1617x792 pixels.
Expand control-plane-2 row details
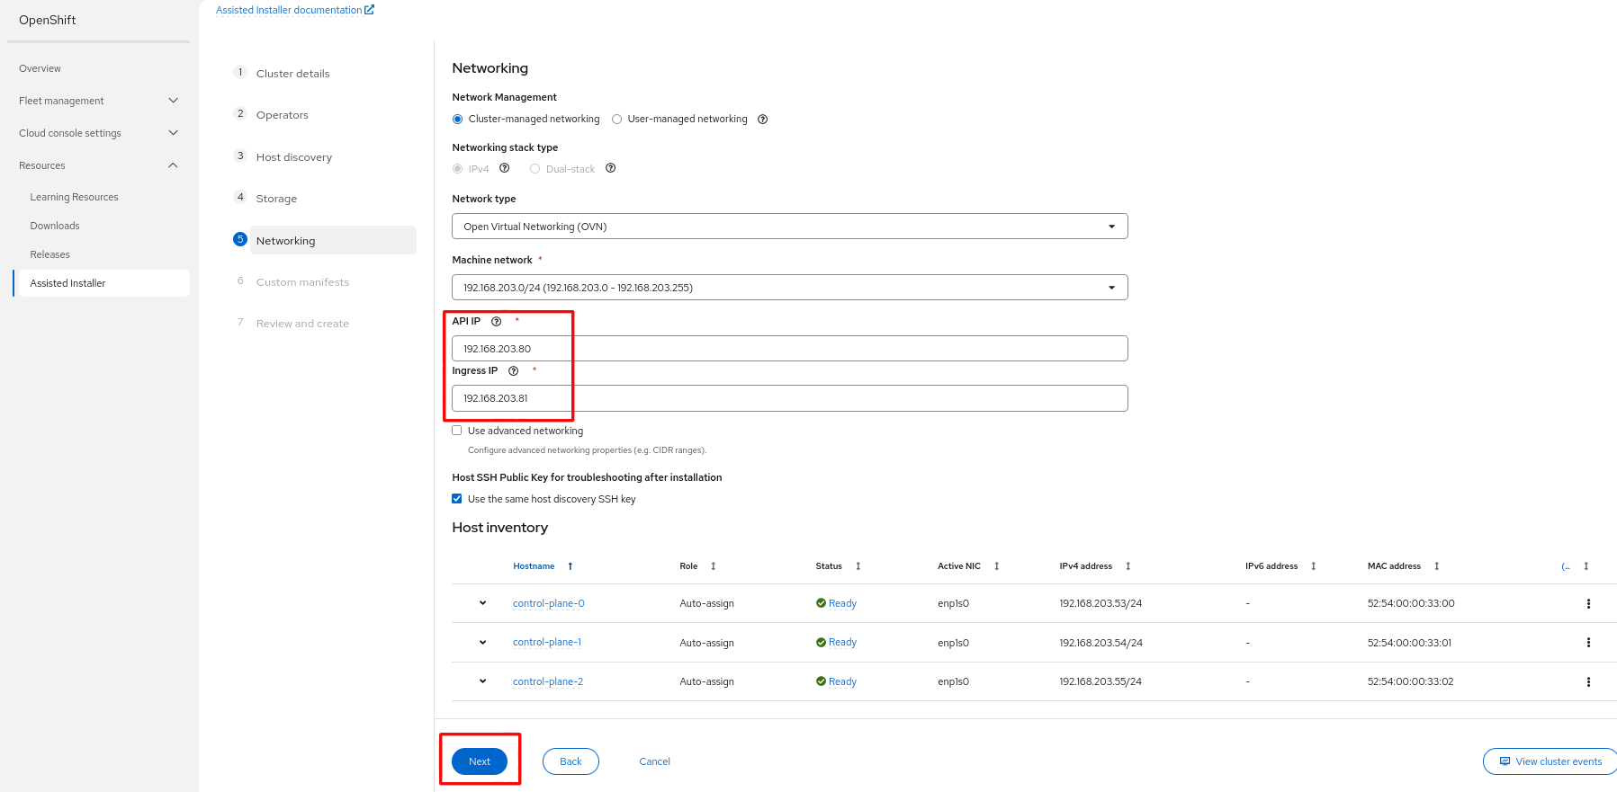[482, 681]
